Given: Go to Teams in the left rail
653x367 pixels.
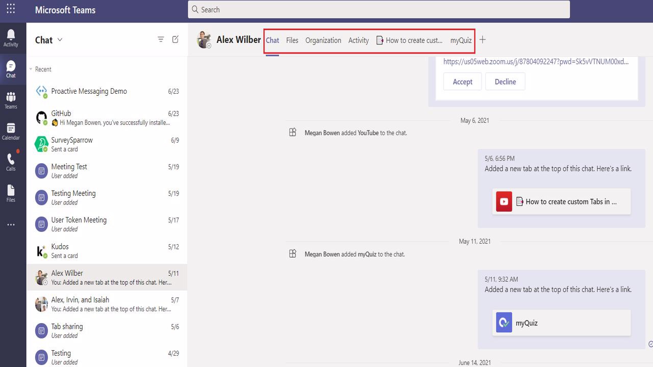Looking at the screenshot, I should [x=11, y=100].
